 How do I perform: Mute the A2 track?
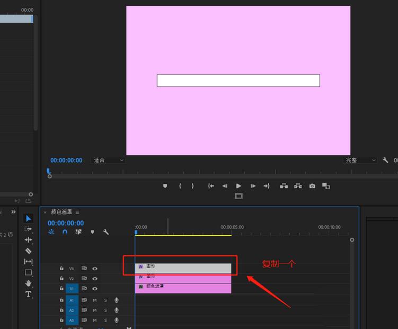[x=95, y=310]
